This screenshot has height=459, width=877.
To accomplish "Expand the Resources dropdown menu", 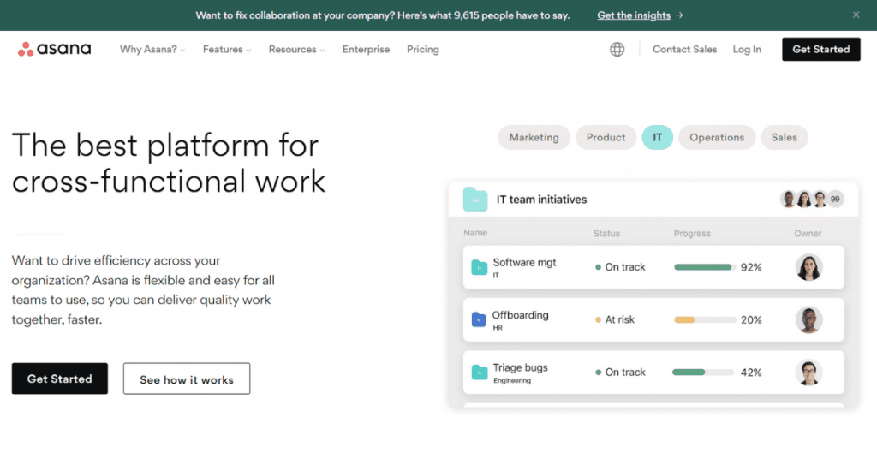I will point(296,50).
